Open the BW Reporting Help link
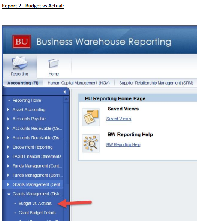The width and height of the screenshot is (199, 223). pos(123,145)
